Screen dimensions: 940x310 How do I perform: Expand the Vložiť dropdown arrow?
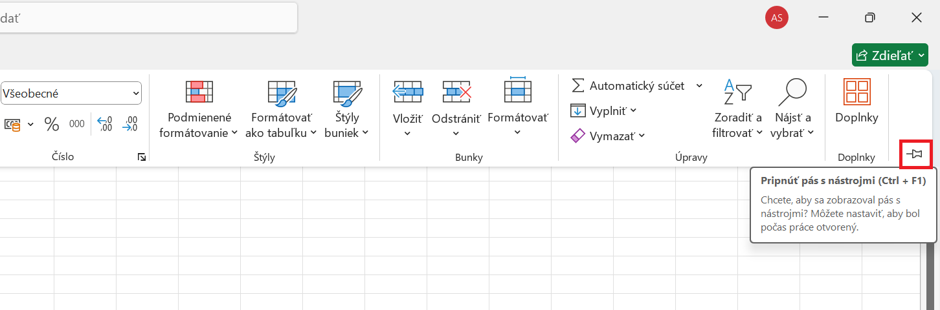pyautogui.click(x=408, y=134)
